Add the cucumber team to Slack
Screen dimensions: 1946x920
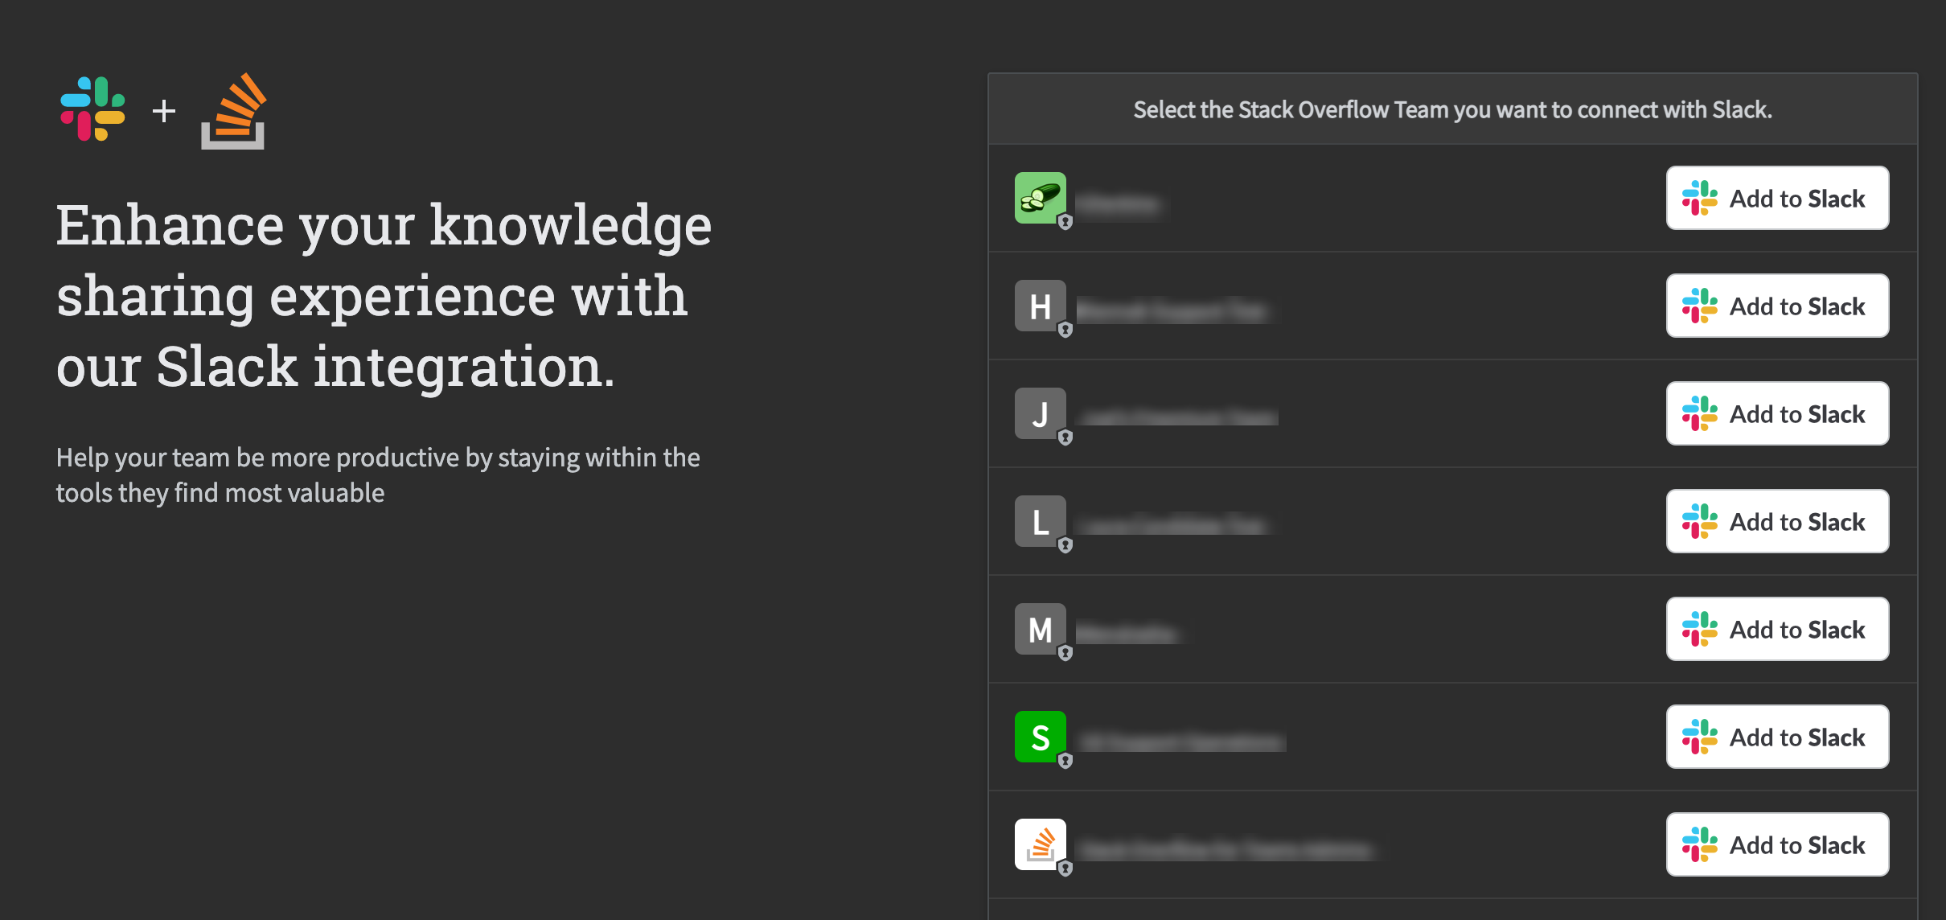(x=1777, y=198)
